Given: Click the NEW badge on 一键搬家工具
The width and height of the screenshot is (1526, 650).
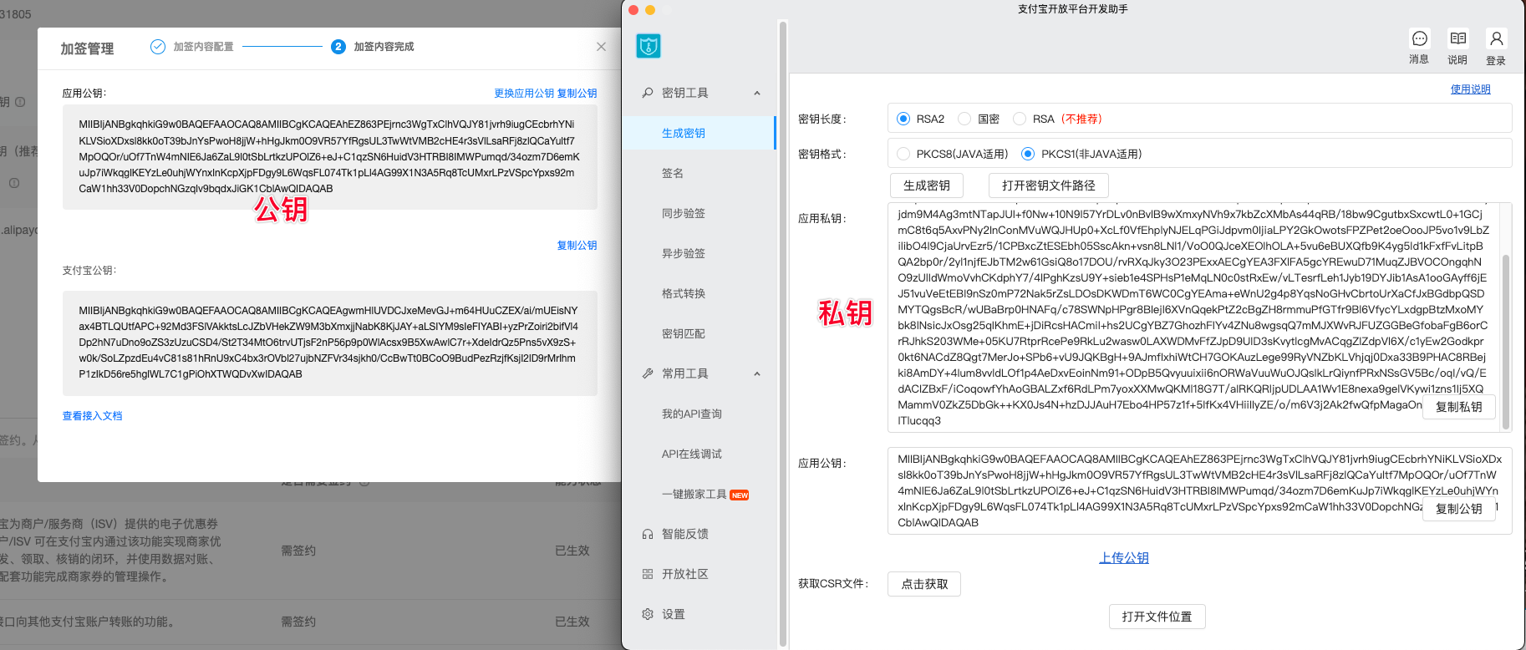Looking at the screenshot, I should click(x=740, y=495).
